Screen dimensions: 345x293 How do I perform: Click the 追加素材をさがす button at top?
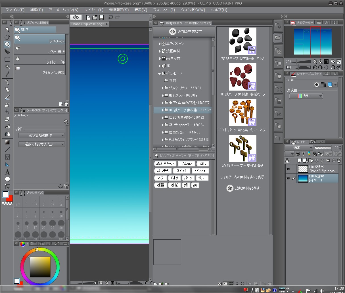point(186,32)
